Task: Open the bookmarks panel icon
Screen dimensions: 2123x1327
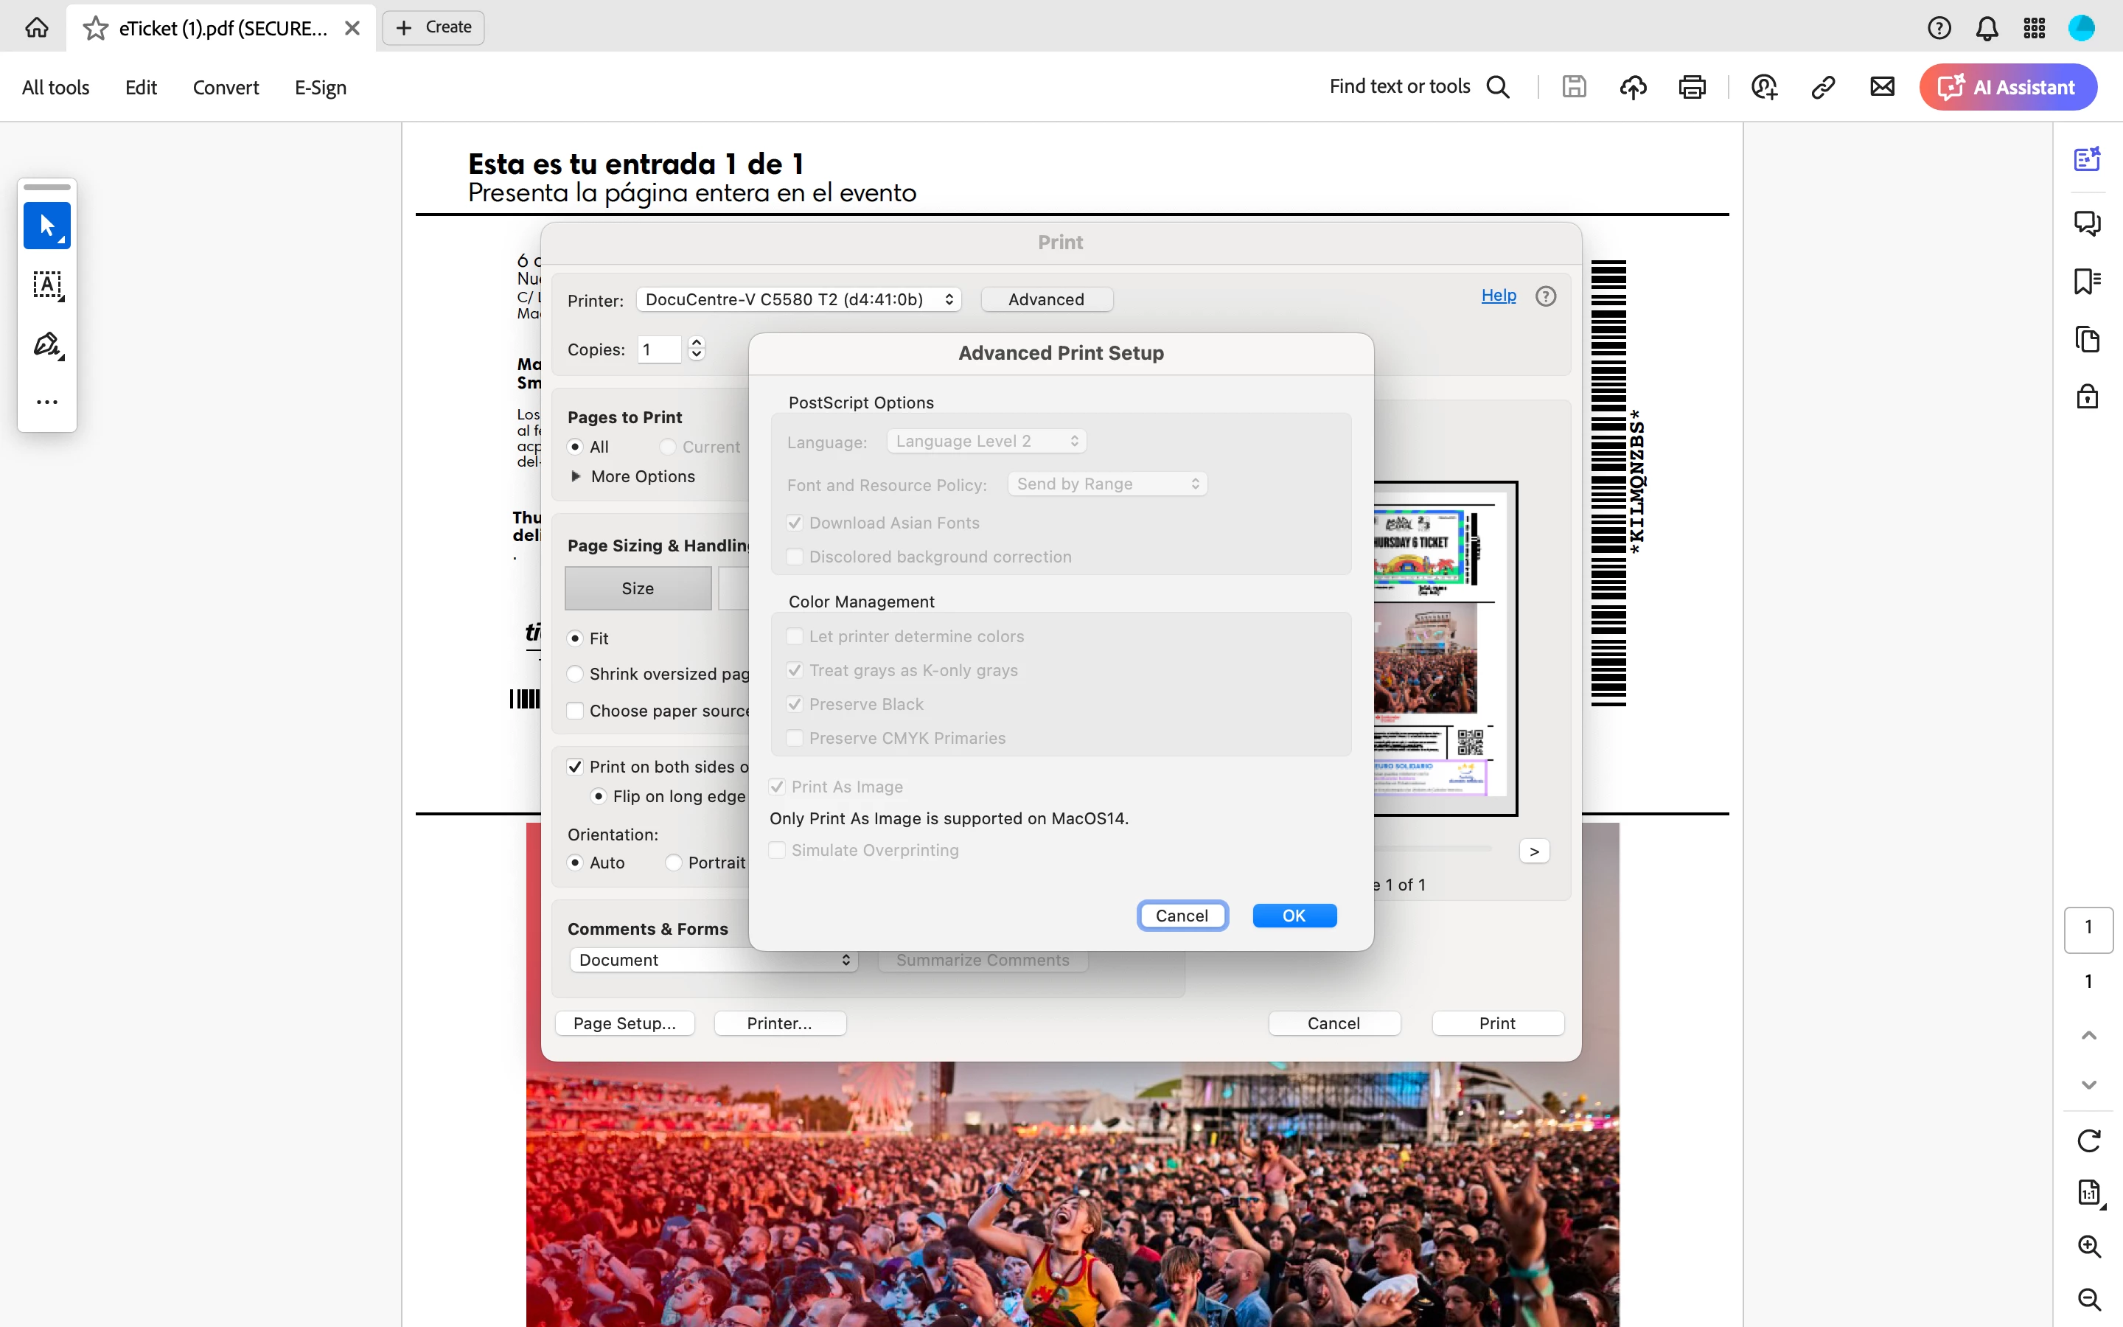Action: coord(2087,281)
